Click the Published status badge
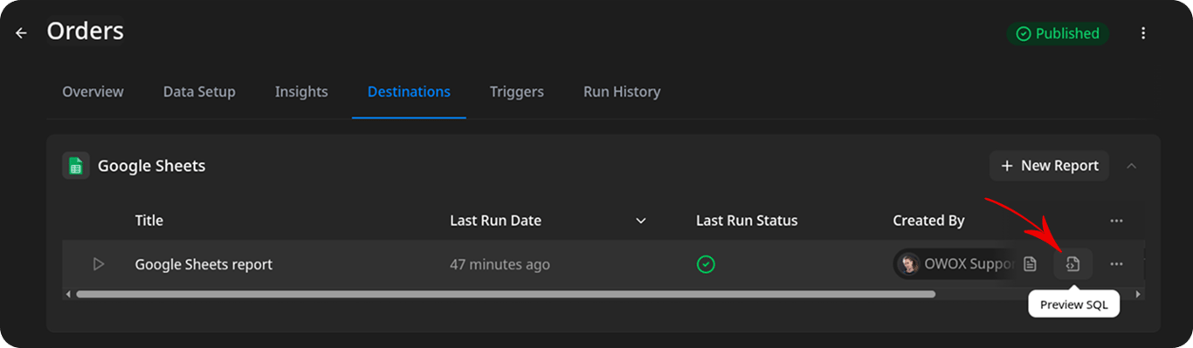Viewport: 1193px width, 348px height. tap(1058, 33)
